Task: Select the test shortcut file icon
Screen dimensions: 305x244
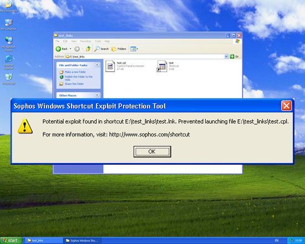Action: tap(162, 67)
